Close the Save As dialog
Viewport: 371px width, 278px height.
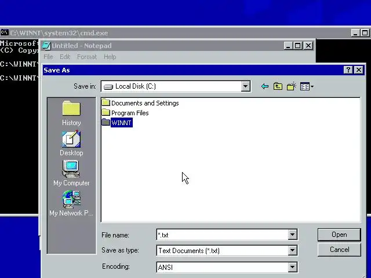coord(359,70)
